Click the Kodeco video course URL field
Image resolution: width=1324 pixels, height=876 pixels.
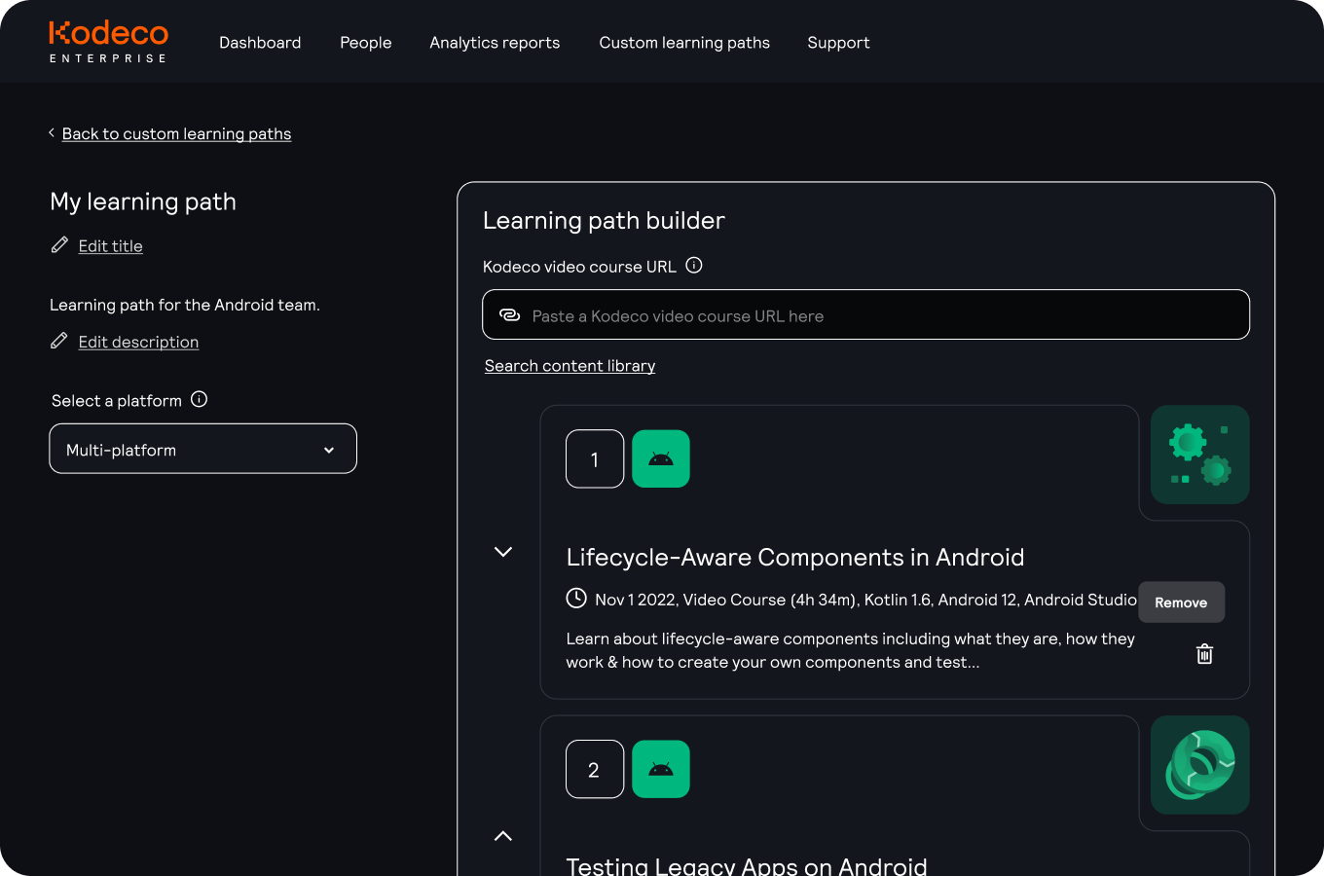tap(866, 315)
